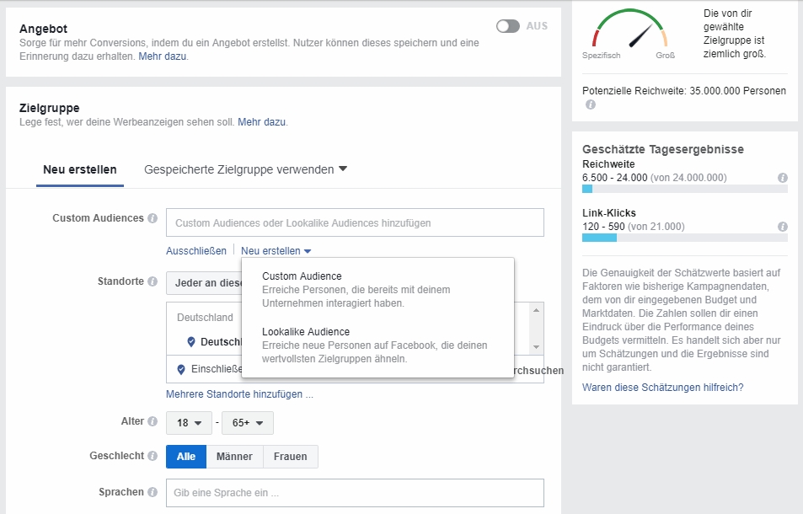Click info icon under Potenzielle Reichweite
The image size is (803, 514).
click(590, 104)
